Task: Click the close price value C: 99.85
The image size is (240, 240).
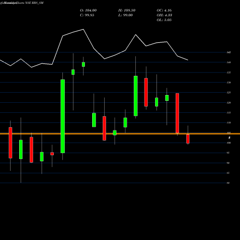Action: point(87,15)
